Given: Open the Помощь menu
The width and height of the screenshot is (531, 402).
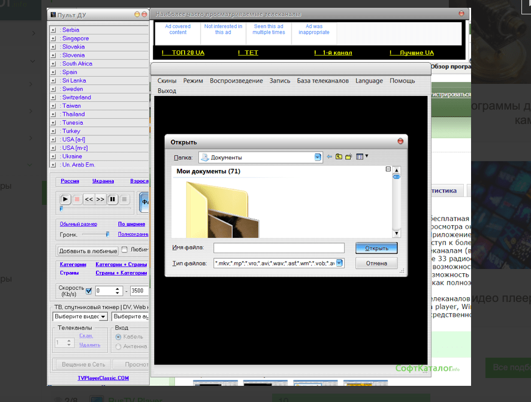Looking at the screenshot, I should click(402, 81).
